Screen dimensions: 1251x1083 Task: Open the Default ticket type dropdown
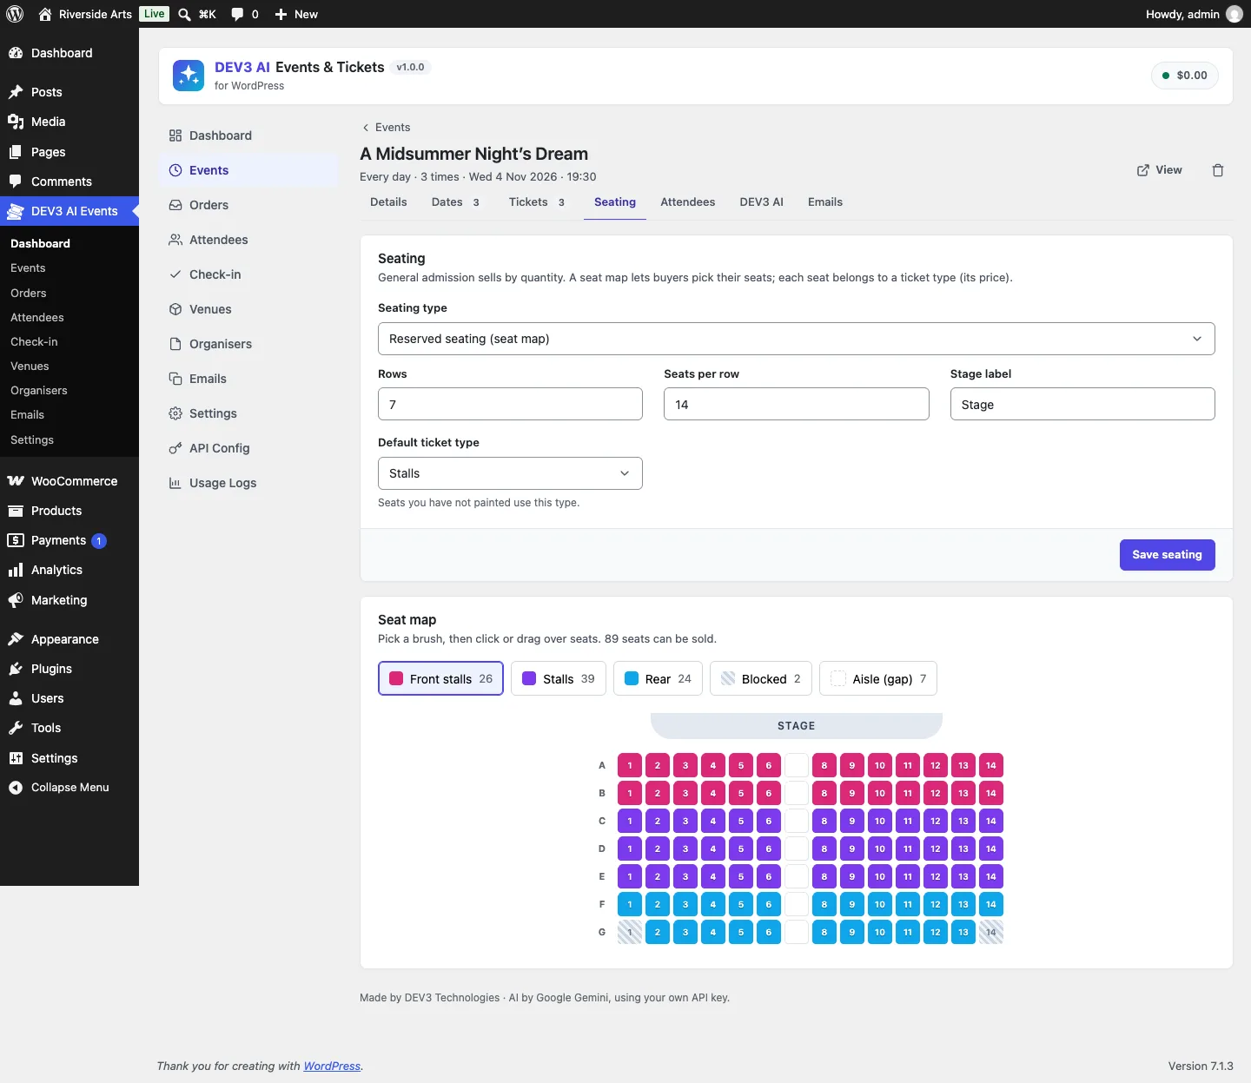[x=510, y=473]
